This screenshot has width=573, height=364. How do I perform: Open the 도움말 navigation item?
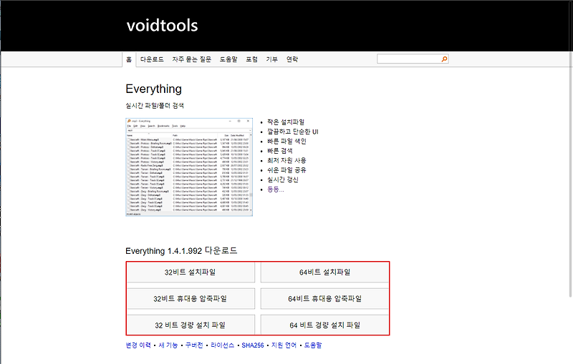point(228,59)
